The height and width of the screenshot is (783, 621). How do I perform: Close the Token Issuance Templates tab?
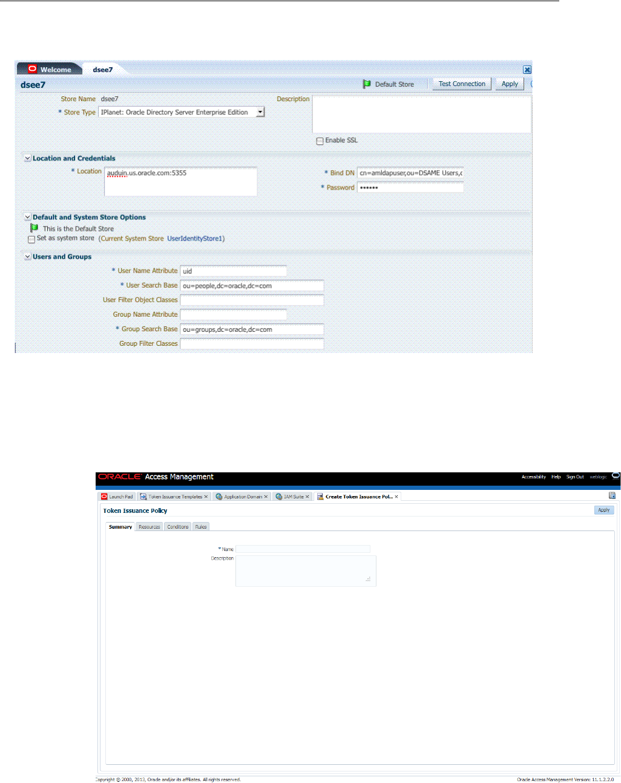[x=206, y=497]
